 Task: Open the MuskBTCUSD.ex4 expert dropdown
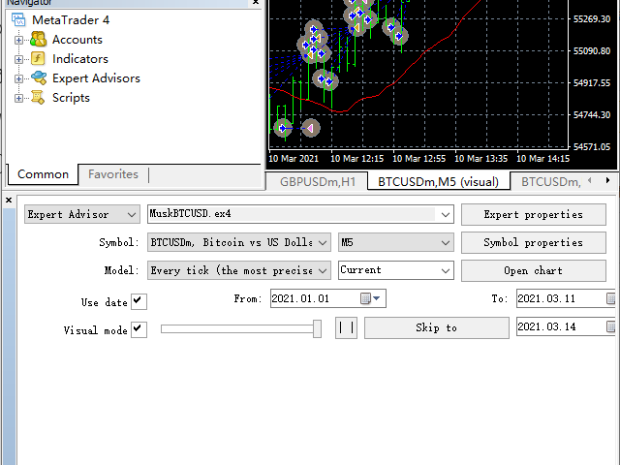tap(446, 215)
